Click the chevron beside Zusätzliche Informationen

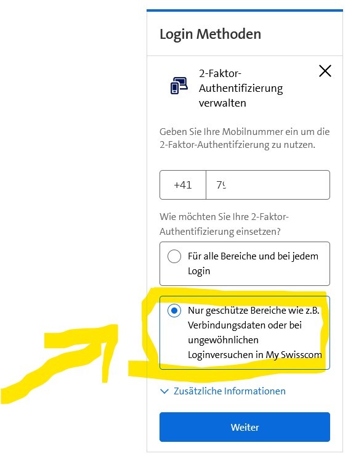pyautogui.click(x=164, y=391)
